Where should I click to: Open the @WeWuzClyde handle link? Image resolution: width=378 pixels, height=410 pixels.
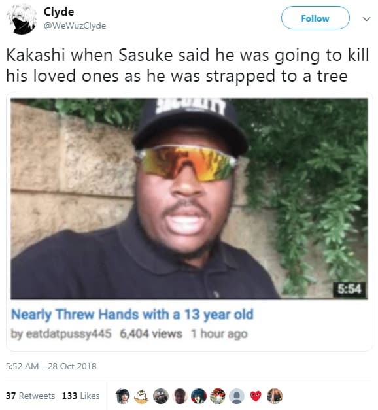pos(75,26)
